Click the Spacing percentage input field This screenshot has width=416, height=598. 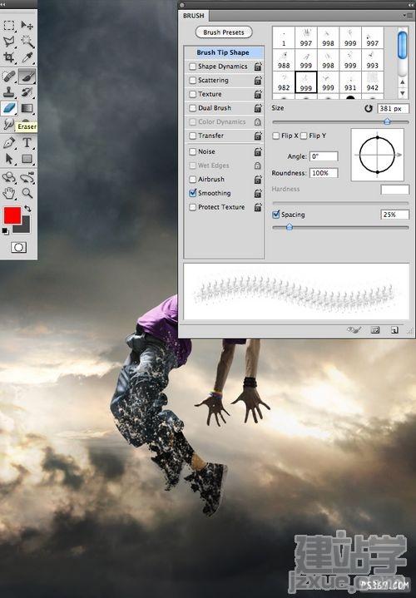(x=394, y=215)
